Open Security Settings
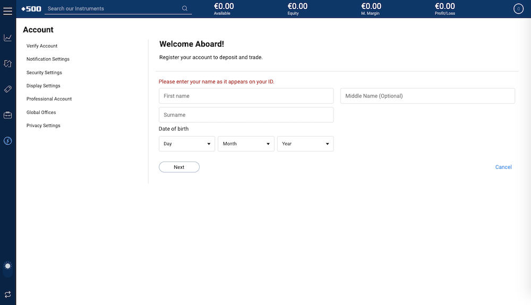The height and width of the screenshot is (305, 531). (x=44, y=73)
